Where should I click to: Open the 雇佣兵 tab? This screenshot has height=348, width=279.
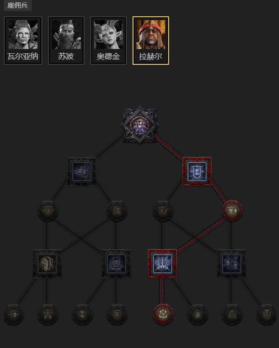[x=18, y=5]
